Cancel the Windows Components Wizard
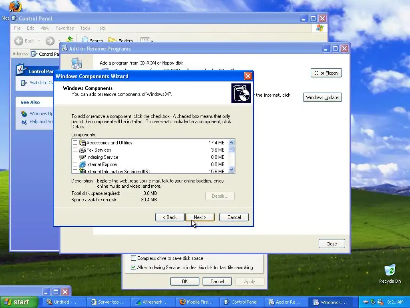This screenshot has height=308, width=410. 234,217
